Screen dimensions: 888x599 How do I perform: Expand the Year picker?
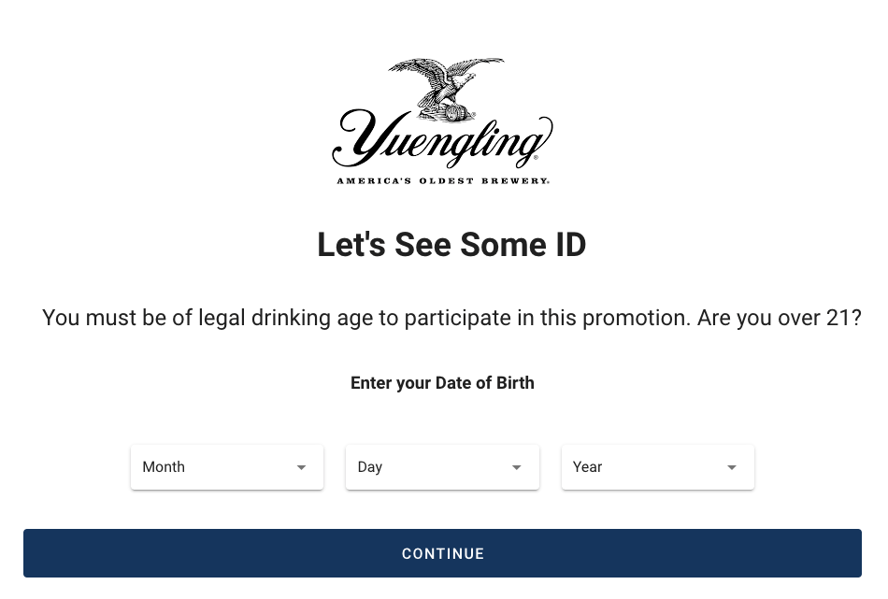658,467
